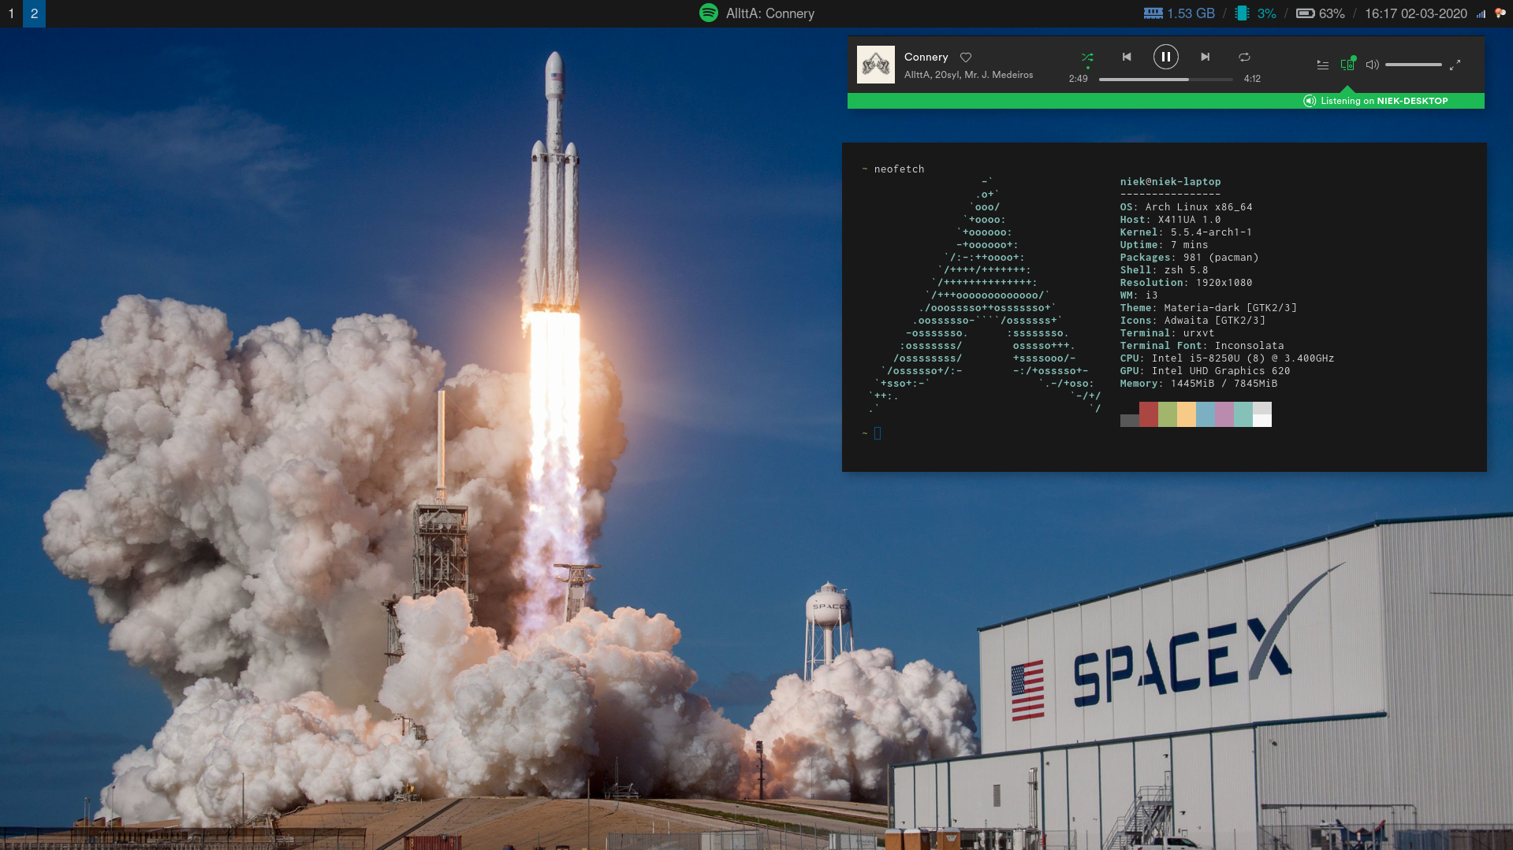Pause the song Connery
1513x850 pixels.
[x=1166, y=57]
